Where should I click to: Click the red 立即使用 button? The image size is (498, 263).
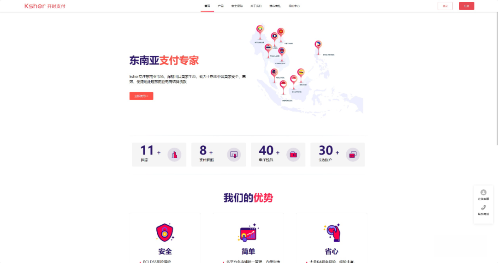coord(142,96)
